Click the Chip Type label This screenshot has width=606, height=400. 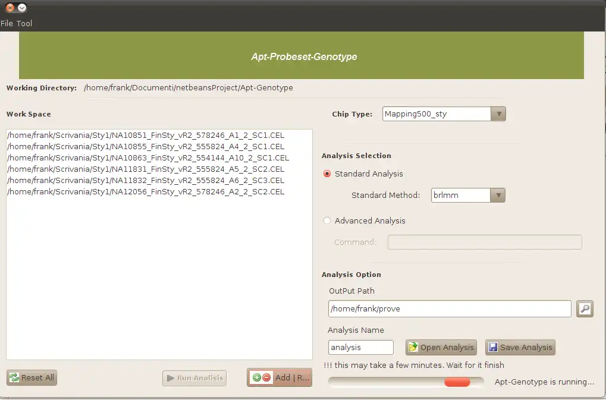pos(352,114)
